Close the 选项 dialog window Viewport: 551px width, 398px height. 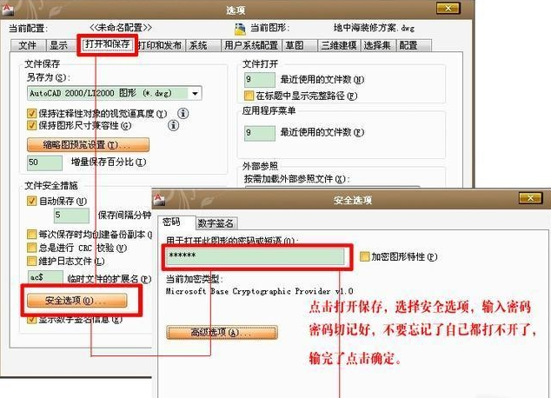(448, 9)
